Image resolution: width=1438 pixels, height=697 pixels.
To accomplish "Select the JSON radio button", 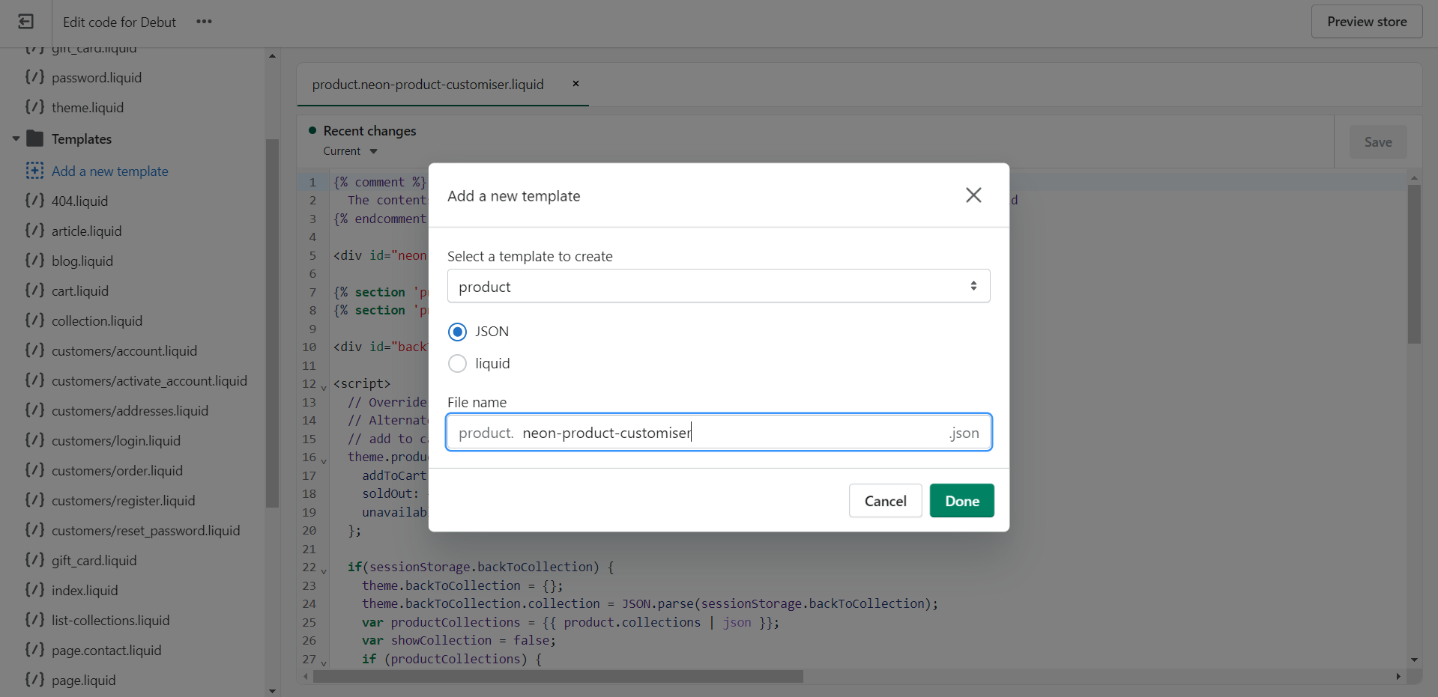I will tap(457, 332).
